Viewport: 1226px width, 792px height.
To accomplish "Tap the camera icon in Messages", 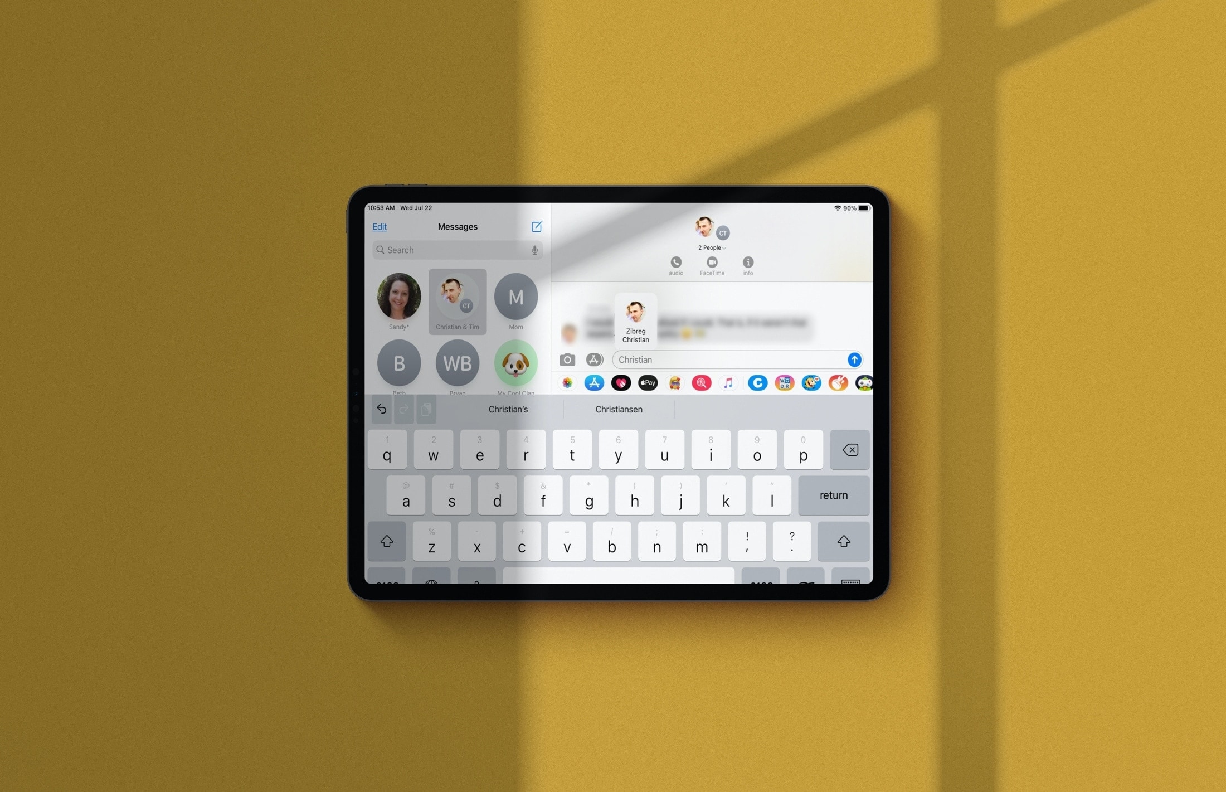I will 564,359.
